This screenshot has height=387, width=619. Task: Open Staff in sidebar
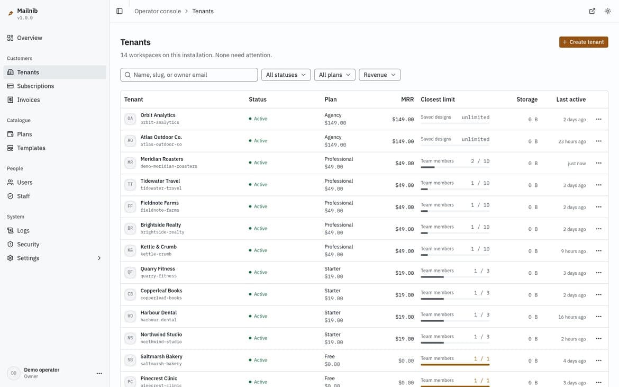click(x=54, y=196)
